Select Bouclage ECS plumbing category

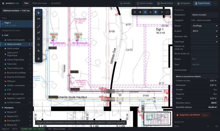click(x=16, y=121)
